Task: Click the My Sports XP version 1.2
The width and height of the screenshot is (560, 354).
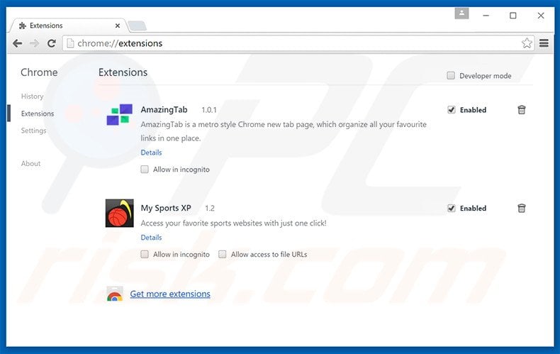Action: (x=210, y=209)
